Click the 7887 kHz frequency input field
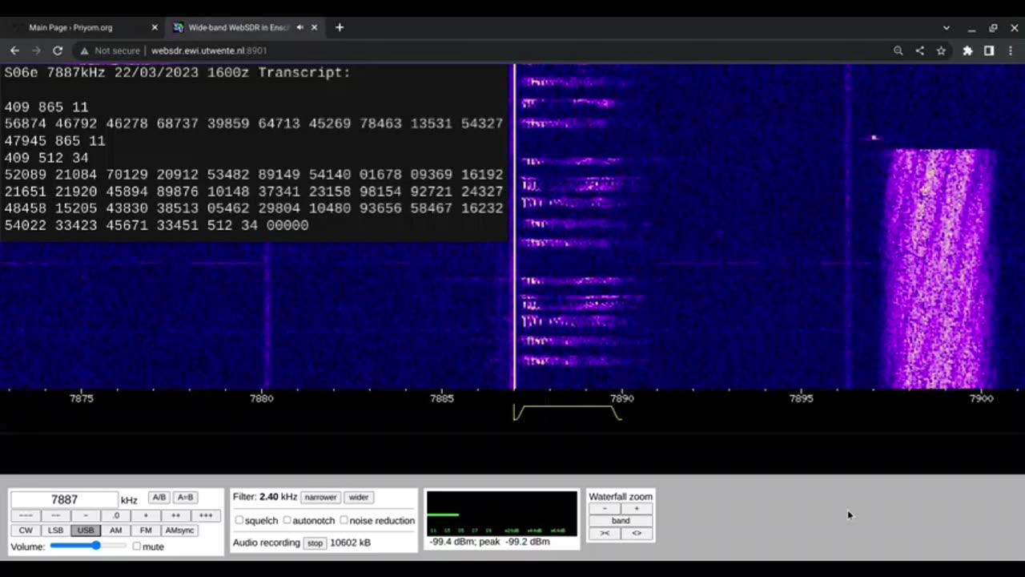 coord(64,499)
